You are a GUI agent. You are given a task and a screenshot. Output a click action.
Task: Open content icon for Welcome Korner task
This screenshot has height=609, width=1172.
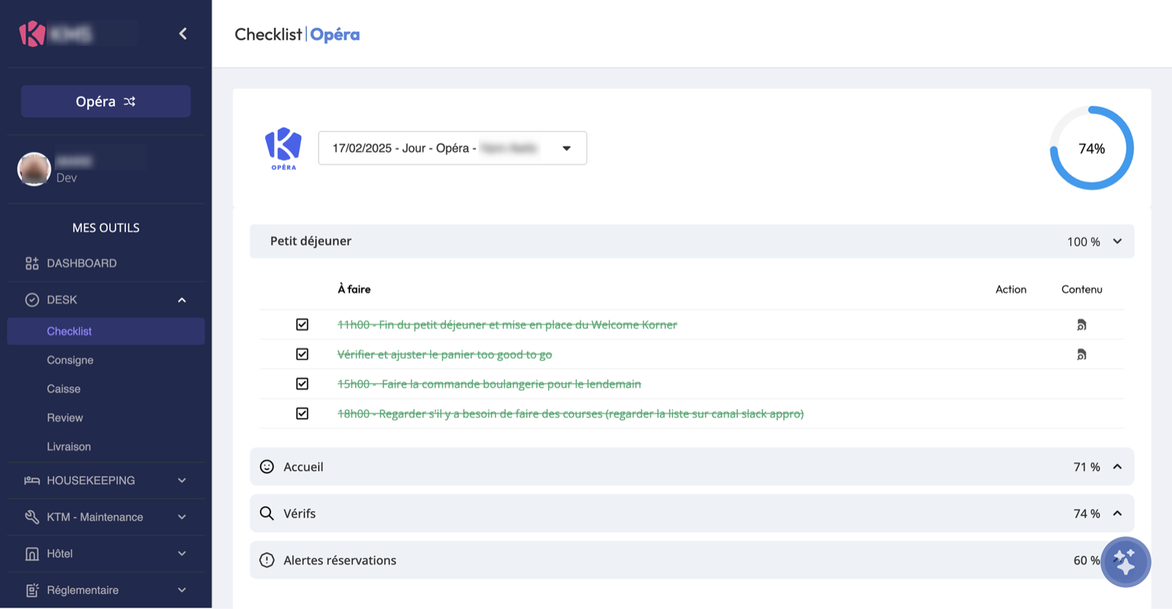[1081, 325]
